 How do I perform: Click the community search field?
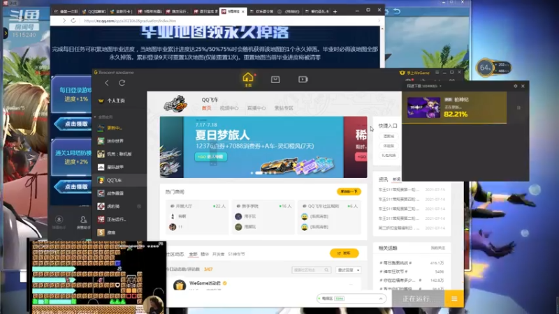[311, 270]
